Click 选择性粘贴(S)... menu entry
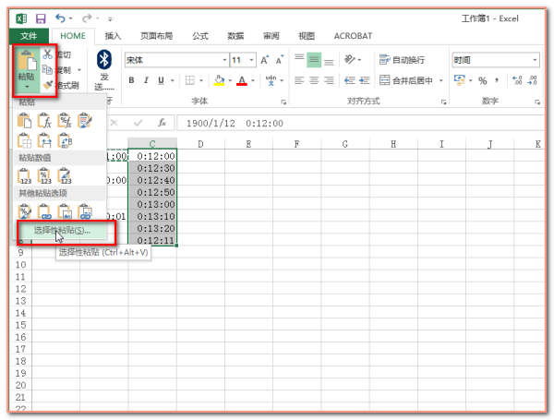 63,230
